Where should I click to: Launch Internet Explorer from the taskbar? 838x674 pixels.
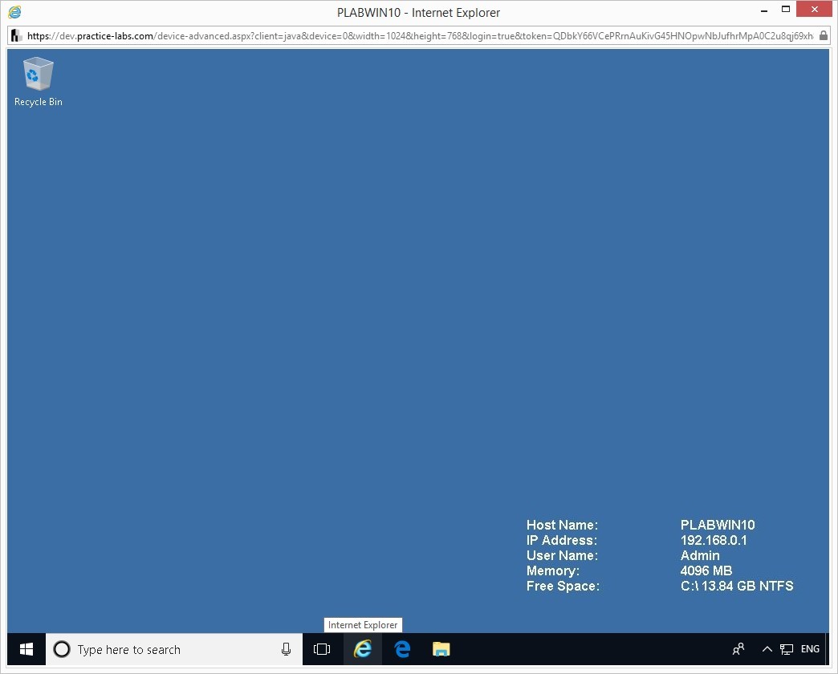click(363, 649)
